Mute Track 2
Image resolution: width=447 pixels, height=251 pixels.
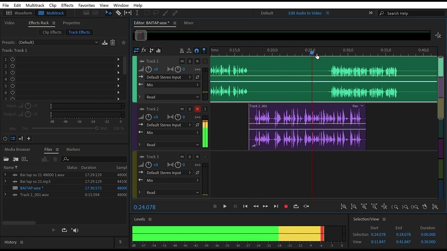pyautogui.click(x=182, y=109)
